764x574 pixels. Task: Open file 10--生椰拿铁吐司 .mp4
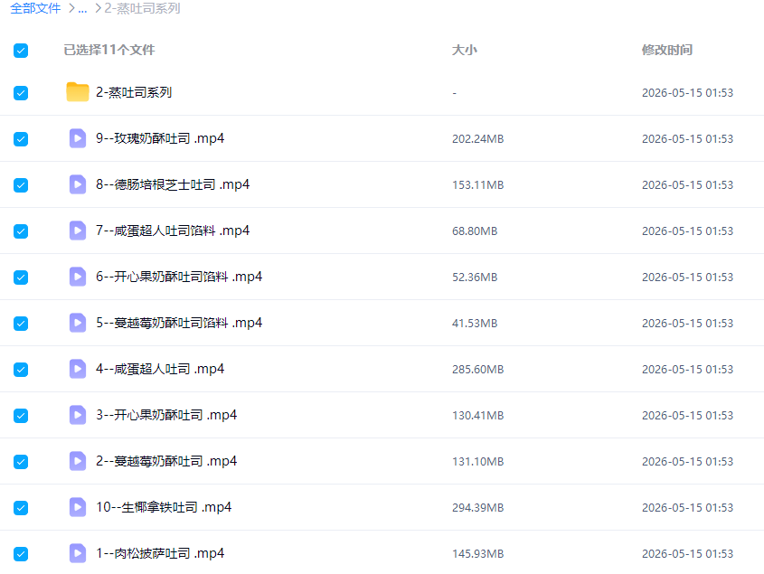(164, 507)
